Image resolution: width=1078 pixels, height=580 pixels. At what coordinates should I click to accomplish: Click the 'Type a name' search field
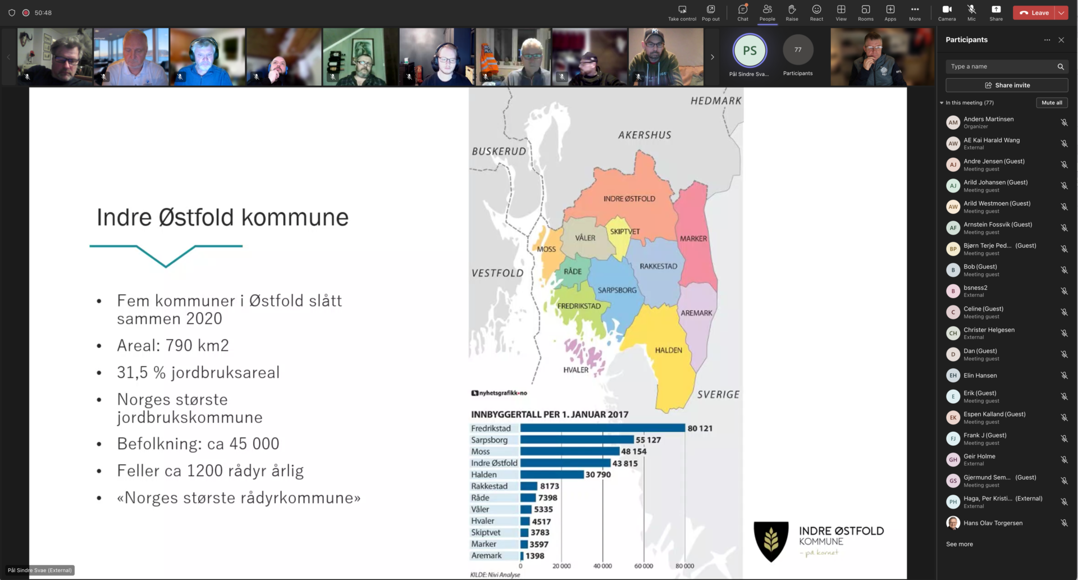point(1001,66)
